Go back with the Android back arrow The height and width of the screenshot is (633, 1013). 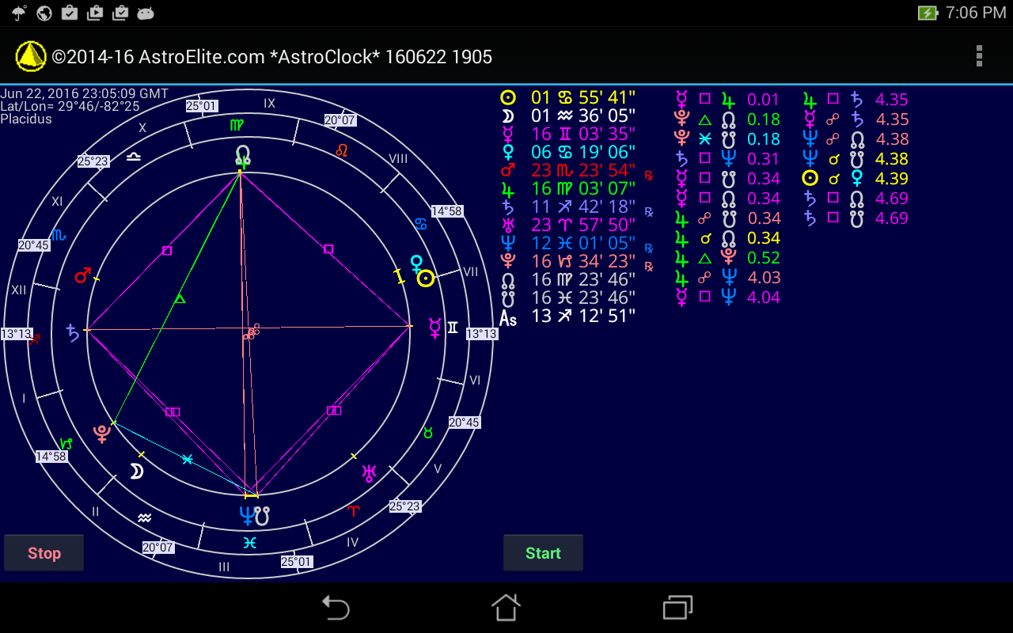tap(336, 607)
